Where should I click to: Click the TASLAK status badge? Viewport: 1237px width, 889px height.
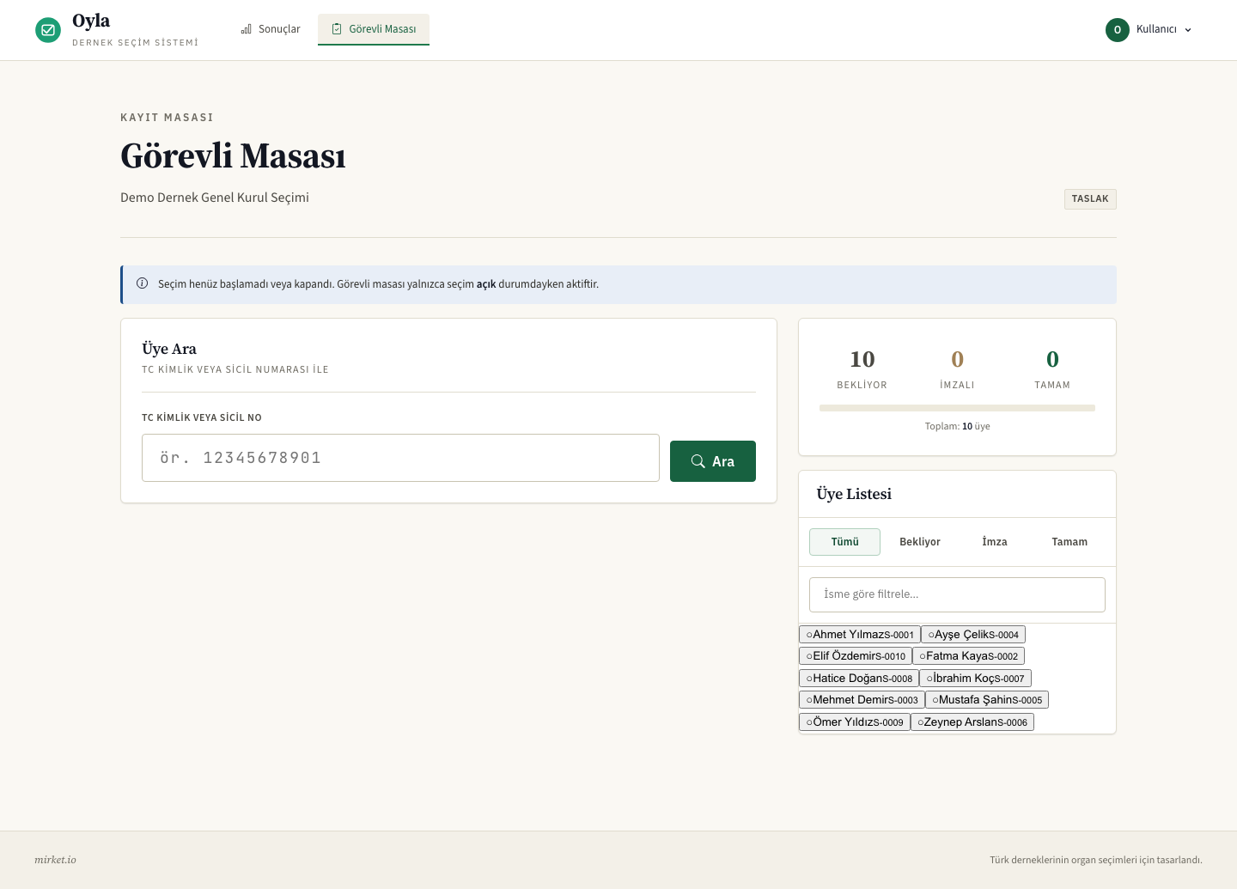pos(1090,198)
